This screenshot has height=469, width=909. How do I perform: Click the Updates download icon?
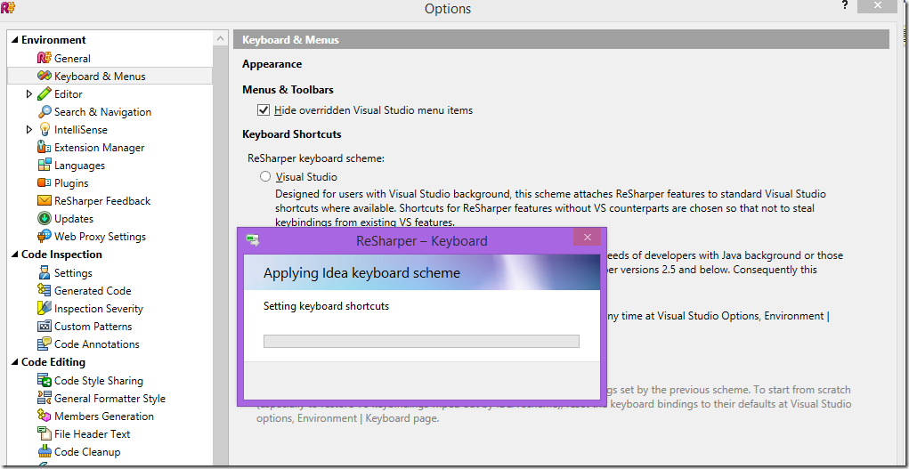[x=44, y=219]
